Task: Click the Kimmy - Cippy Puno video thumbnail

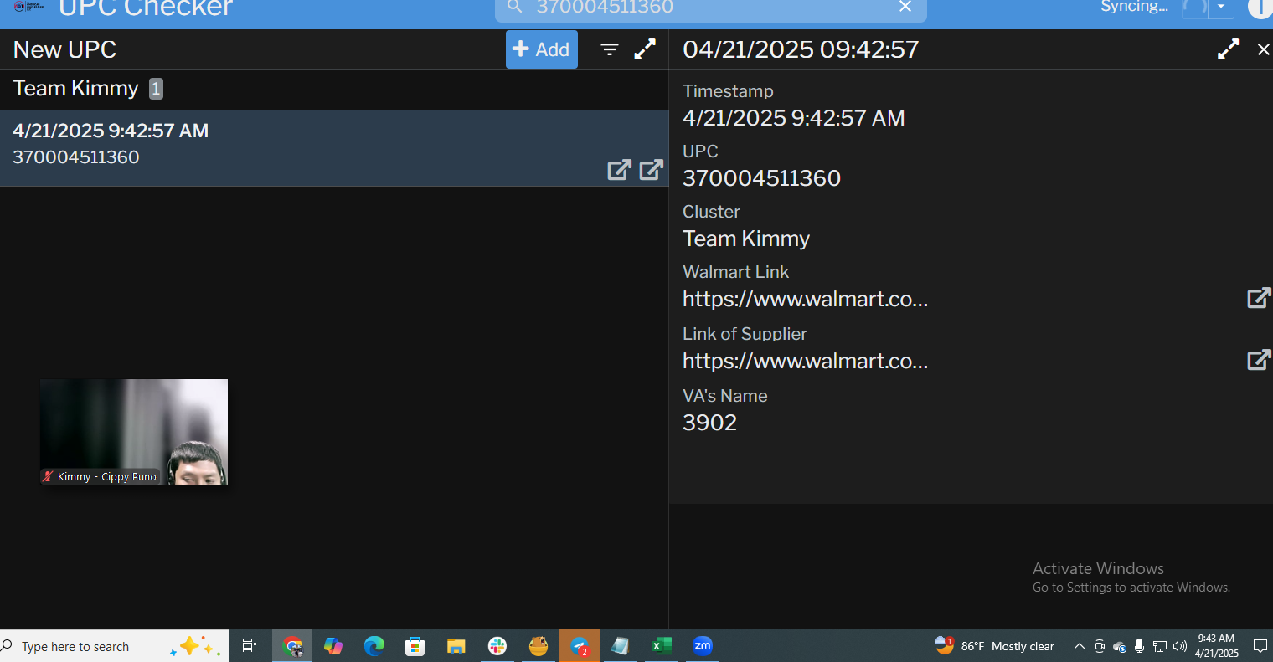Action: click(134, 431)
